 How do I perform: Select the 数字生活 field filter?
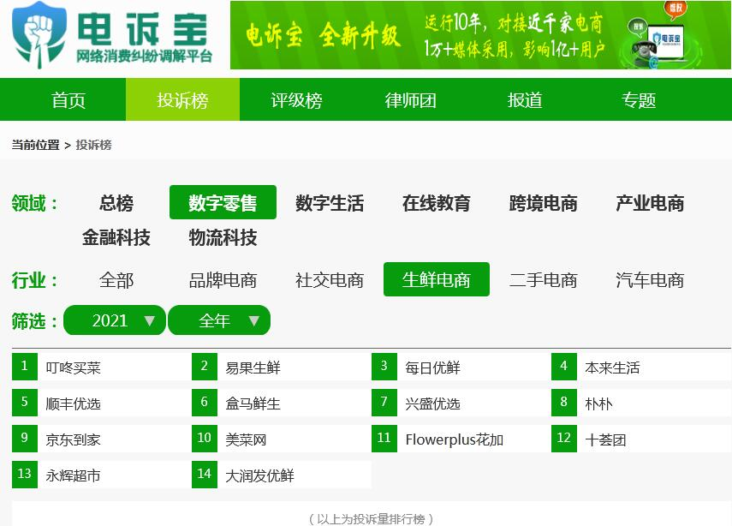(x=330, y=203)
